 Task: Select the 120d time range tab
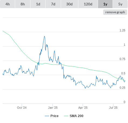(x=88, y=4)
